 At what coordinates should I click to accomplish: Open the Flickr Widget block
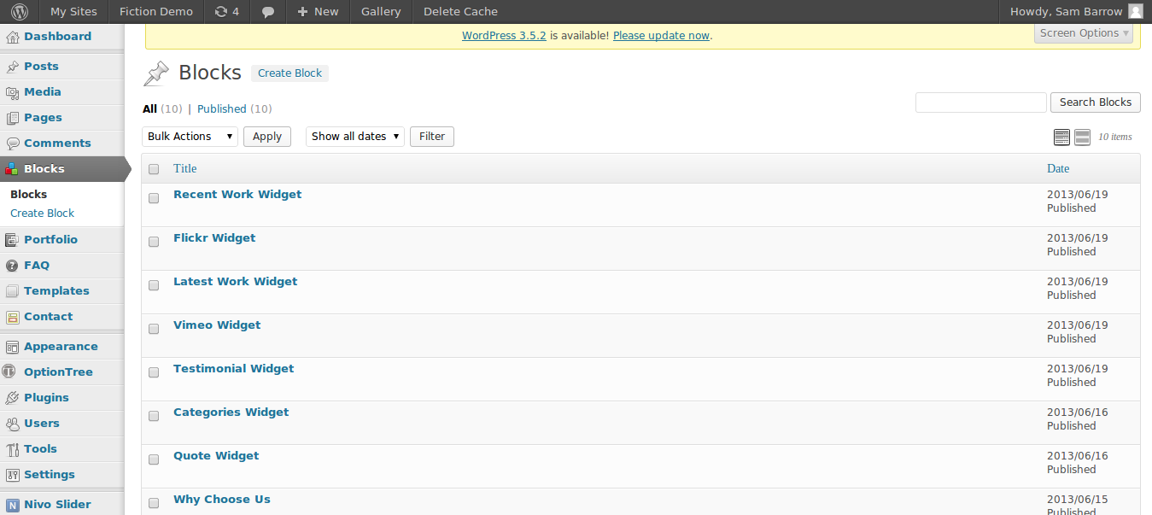tap(214, 238)
